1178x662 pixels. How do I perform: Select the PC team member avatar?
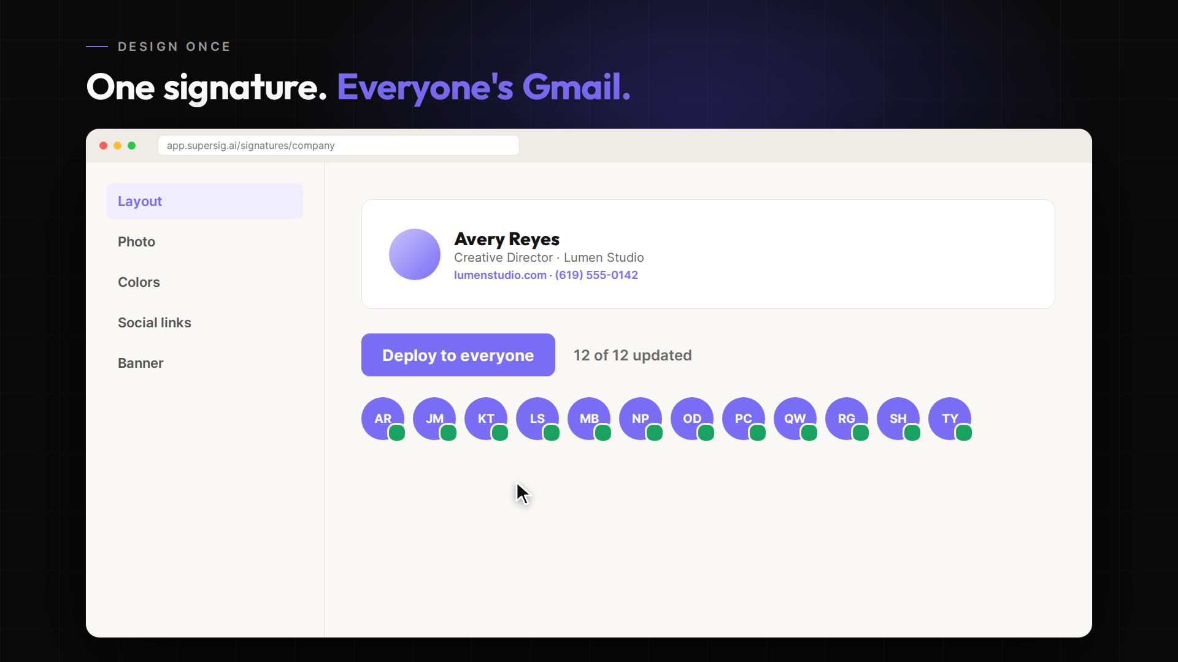click(744, 419)
